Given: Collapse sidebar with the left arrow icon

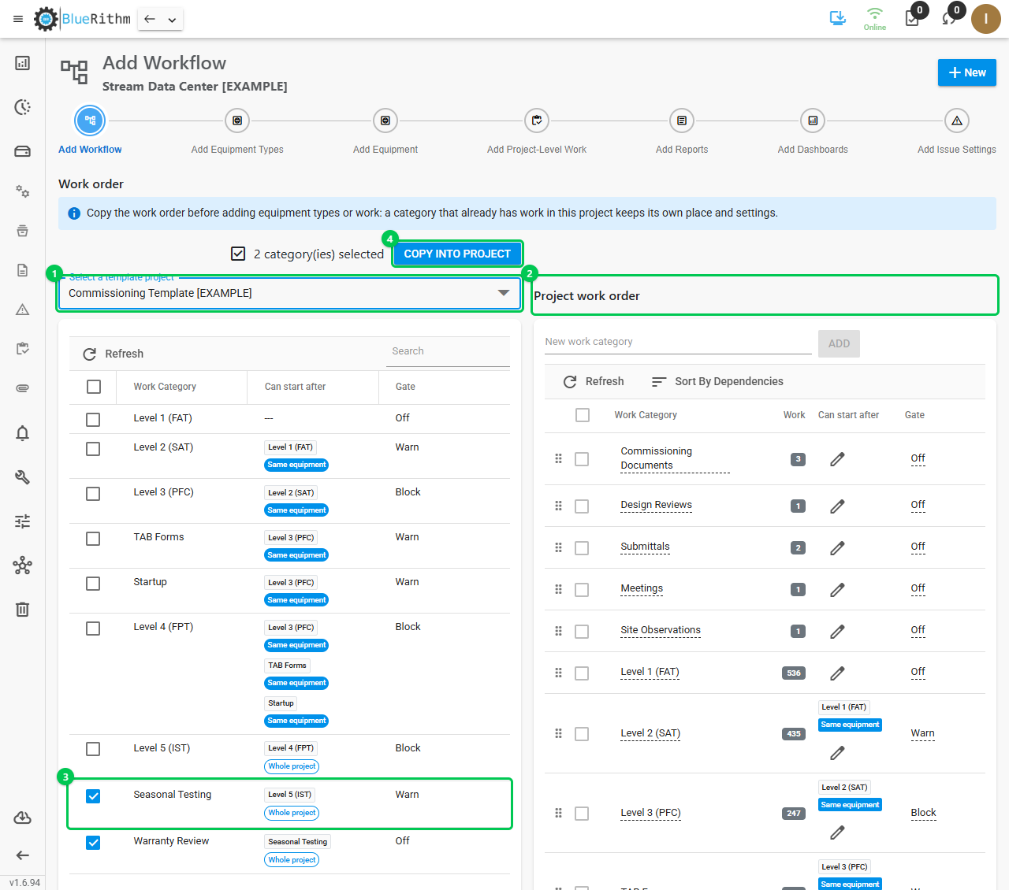Looking at the screenshot, I should click(x=22, y=855).
